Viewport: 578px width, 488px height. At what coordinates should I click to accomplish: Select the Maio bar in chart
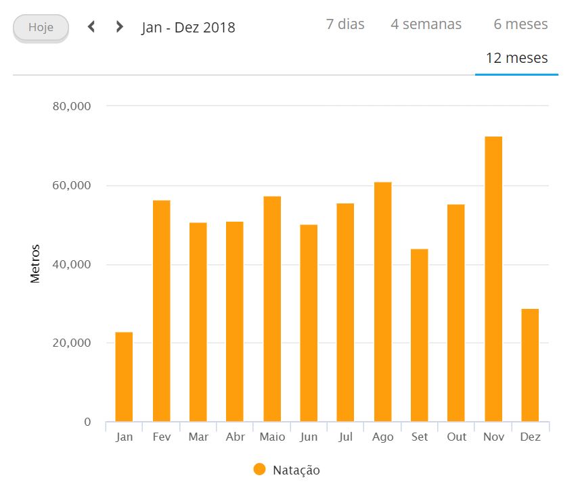pyautogui.click(x=271, y=309)
